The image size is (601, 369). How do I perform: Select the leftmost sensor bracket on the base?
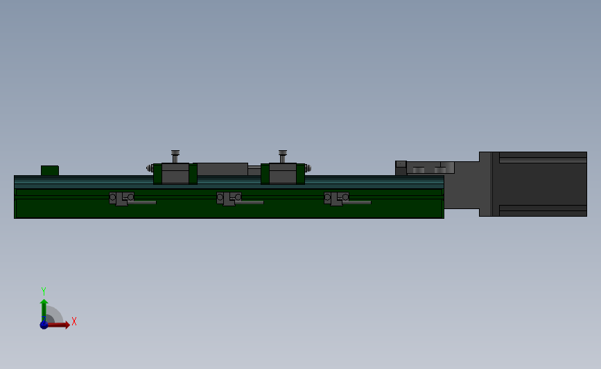pyautogui.click(x=121, y=199)
